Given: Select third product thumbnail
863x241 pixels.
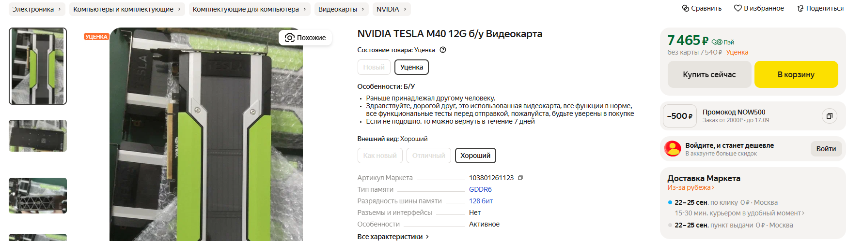Looking at the screenshot, I should [x=38, y=196].
